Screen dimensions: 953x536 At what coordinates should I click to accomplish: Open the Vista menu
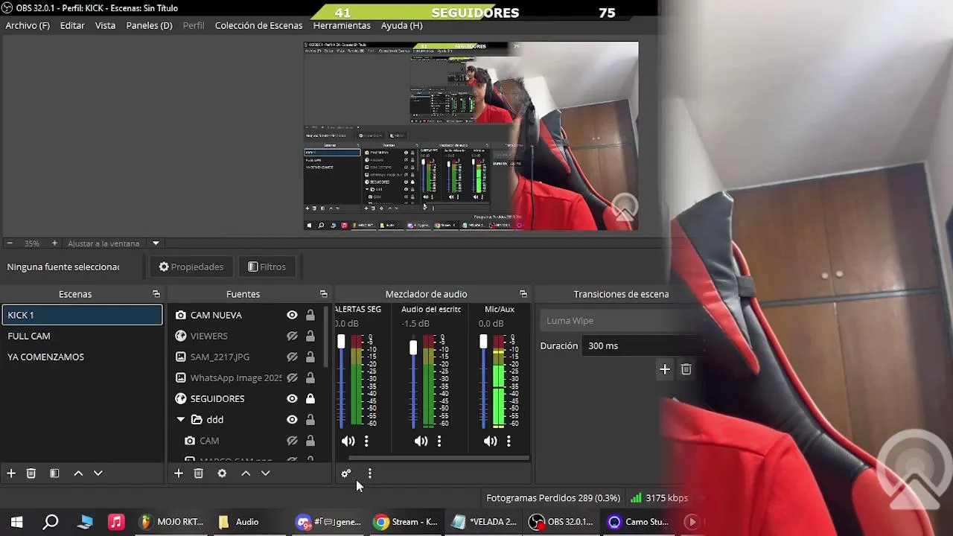(x=105, y=25)
